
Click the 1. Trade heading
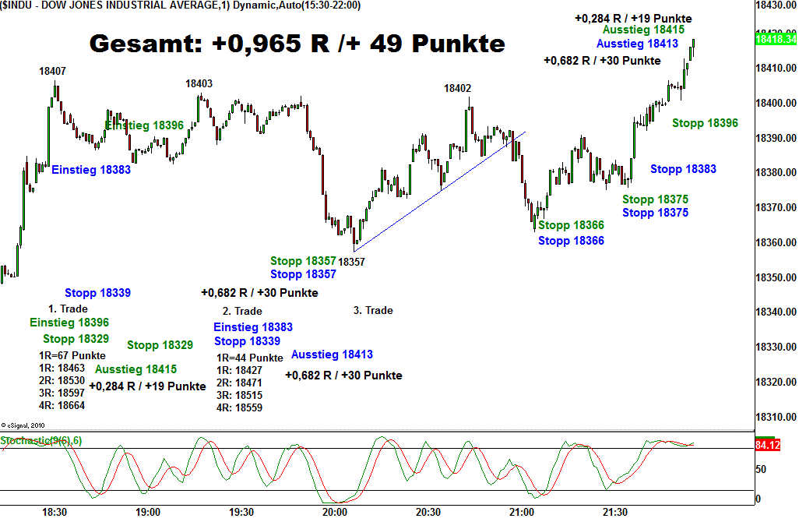[68, 309]
